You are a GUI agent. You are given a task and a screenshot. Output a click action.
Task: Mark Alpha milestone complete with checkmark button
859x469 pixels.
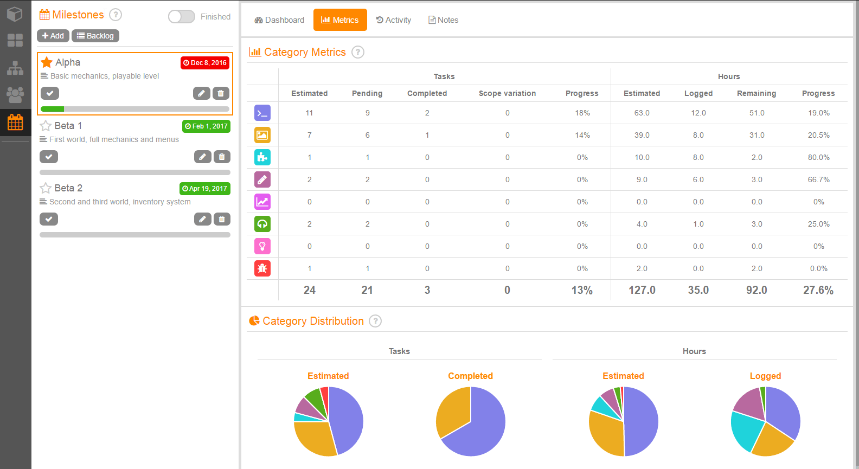[50, 93]
